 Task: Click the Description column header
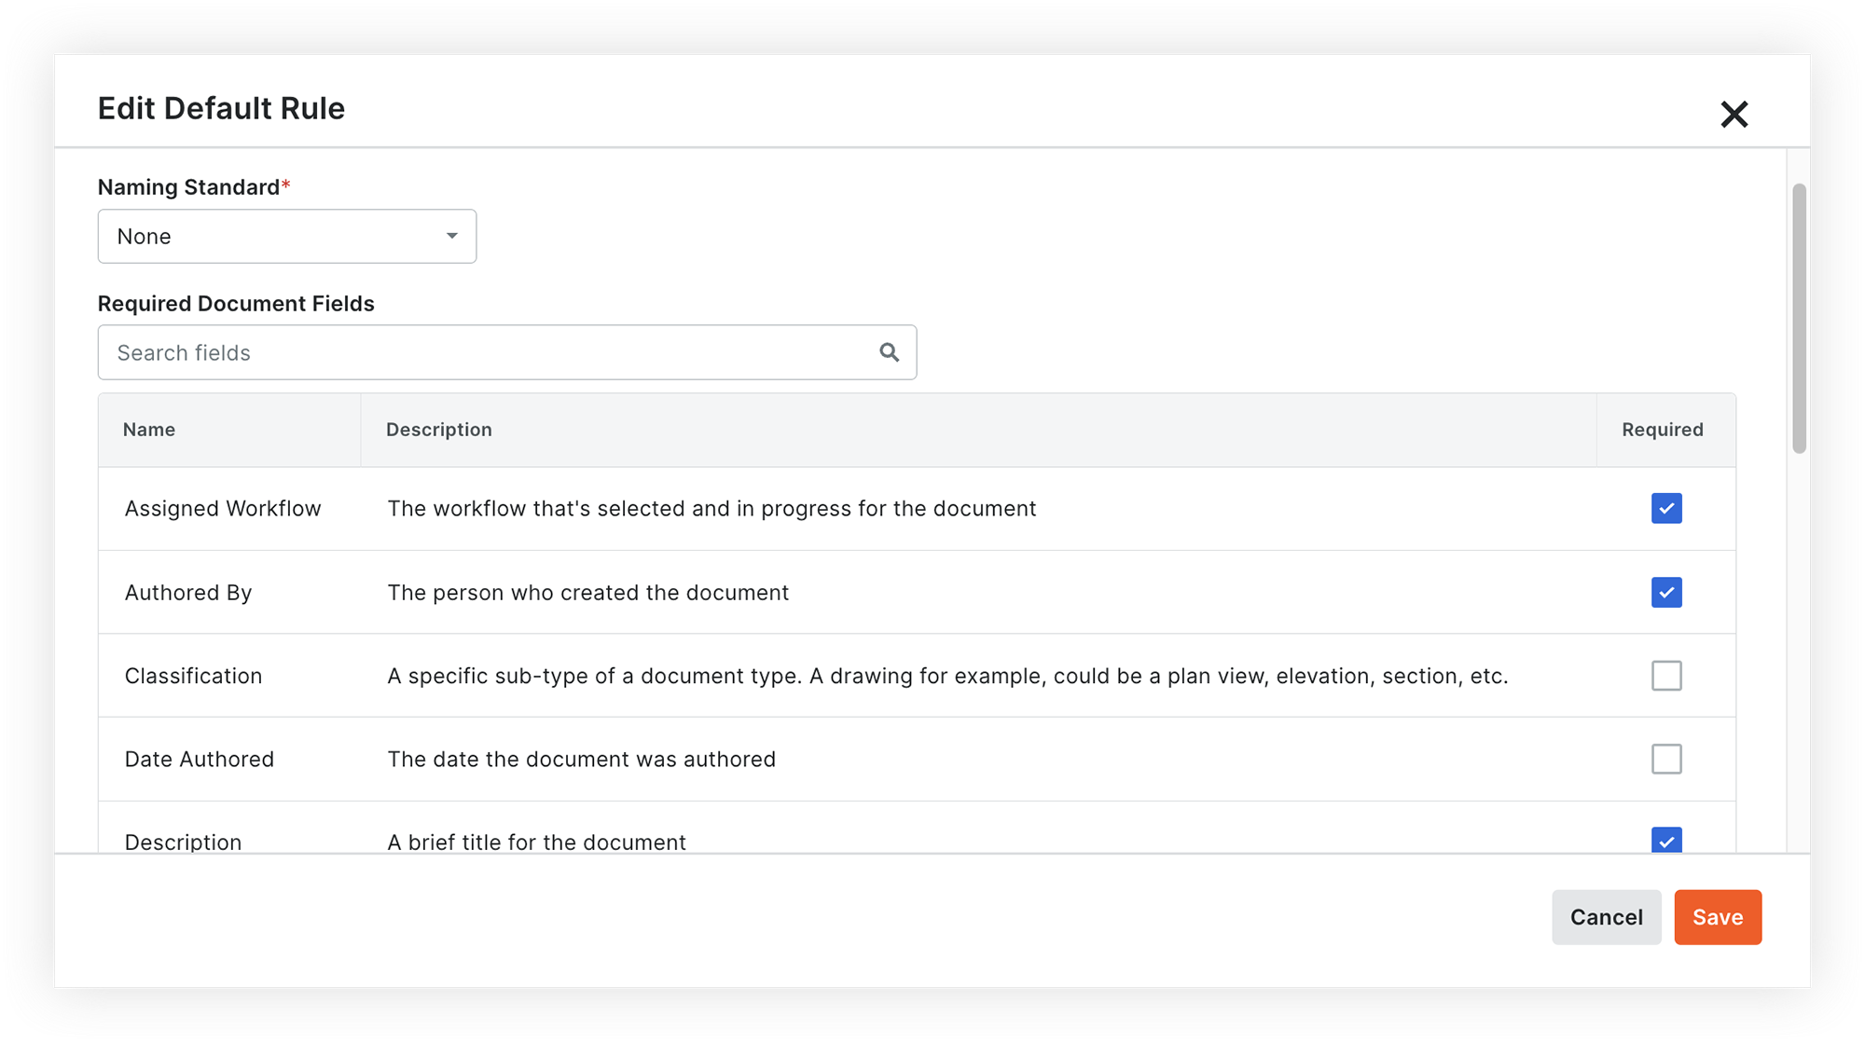pos(438,430)
